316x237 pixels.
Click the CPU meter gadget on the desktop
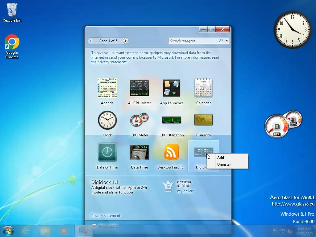coord(283,124)
